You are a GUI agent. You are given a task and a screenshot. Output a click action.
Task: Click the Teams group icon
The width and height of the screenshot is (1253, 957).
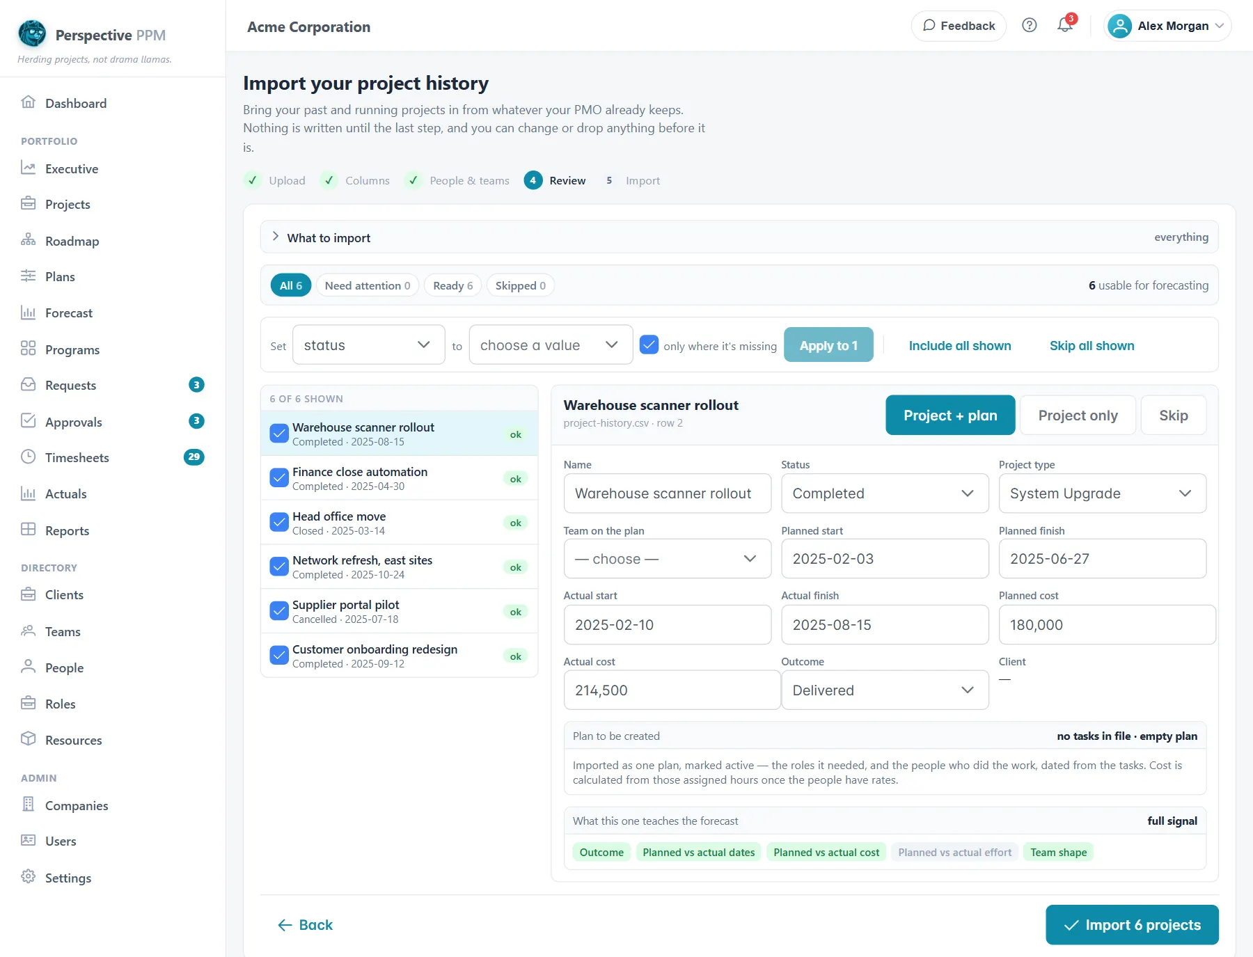28,631
